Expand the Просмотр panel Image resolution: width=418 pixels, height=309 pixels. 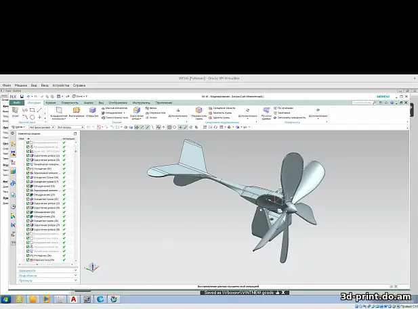click(47, 281)
